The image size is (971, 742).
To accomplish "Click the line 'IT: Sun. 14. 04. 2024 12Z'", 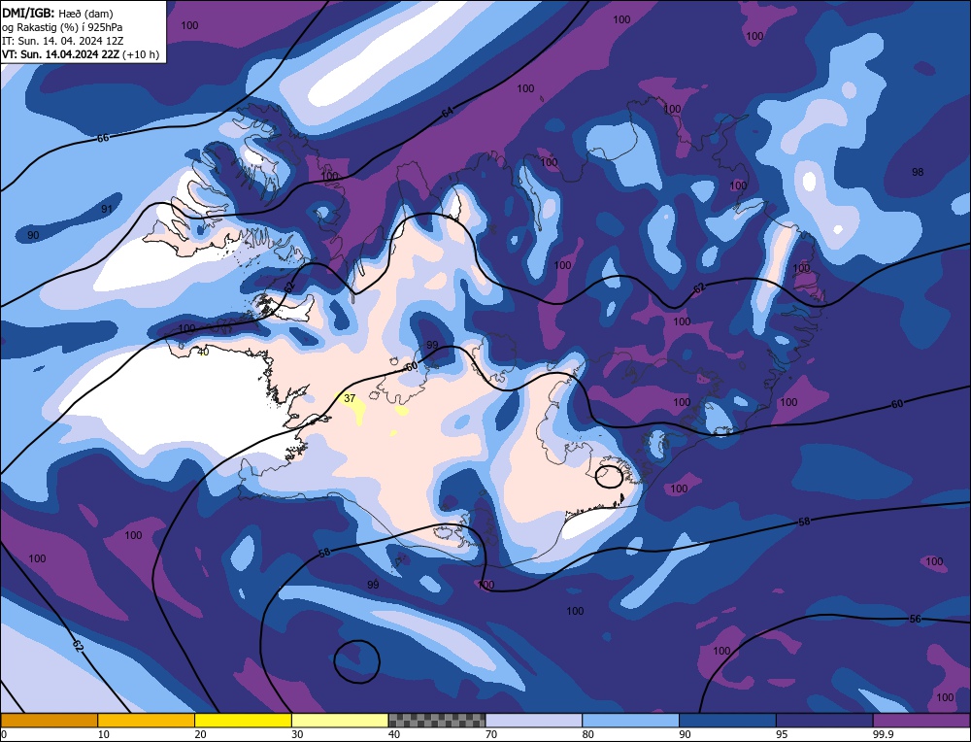I will click(62, 41).
